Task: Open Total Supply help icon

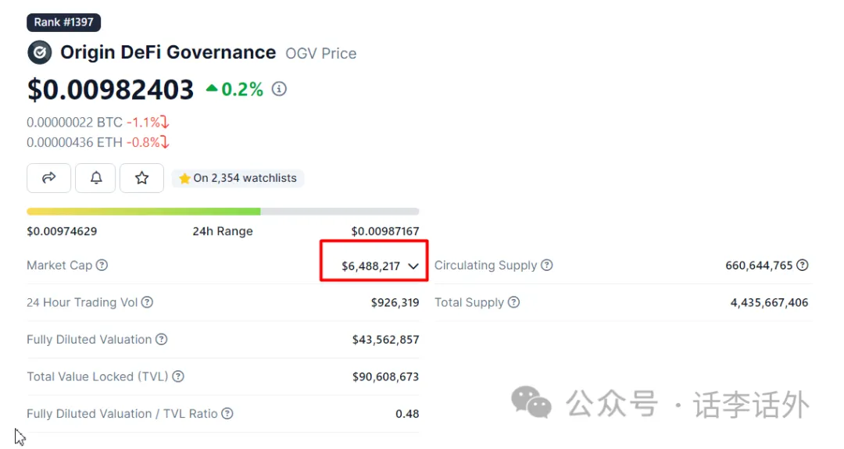Action: point(514,302)
